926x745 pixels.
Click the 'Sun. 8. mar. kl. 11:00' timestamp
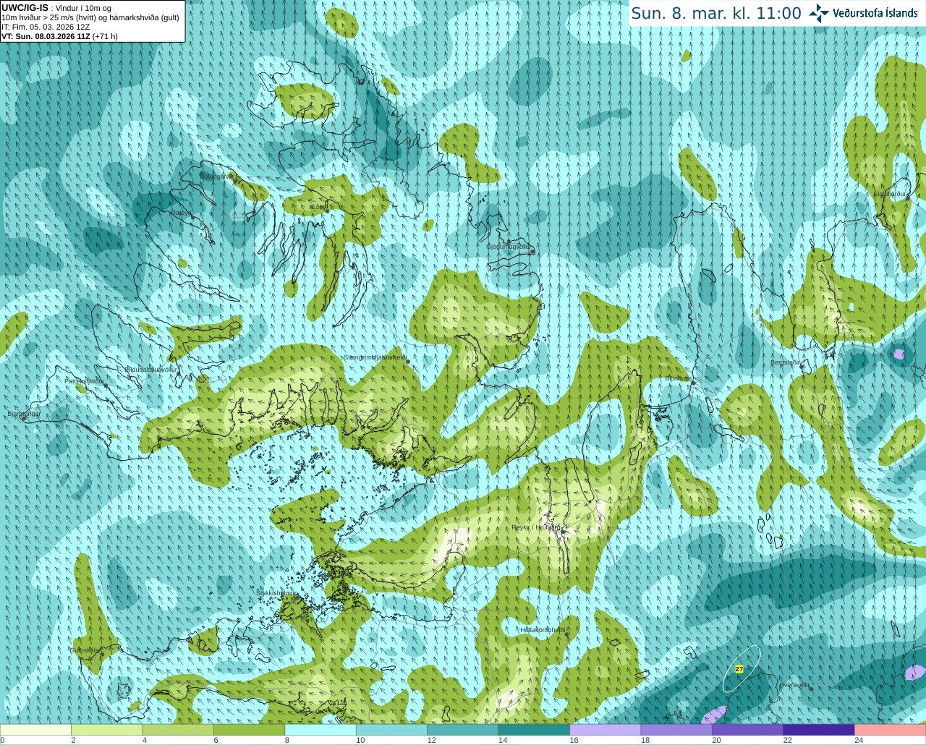(716, 13)
